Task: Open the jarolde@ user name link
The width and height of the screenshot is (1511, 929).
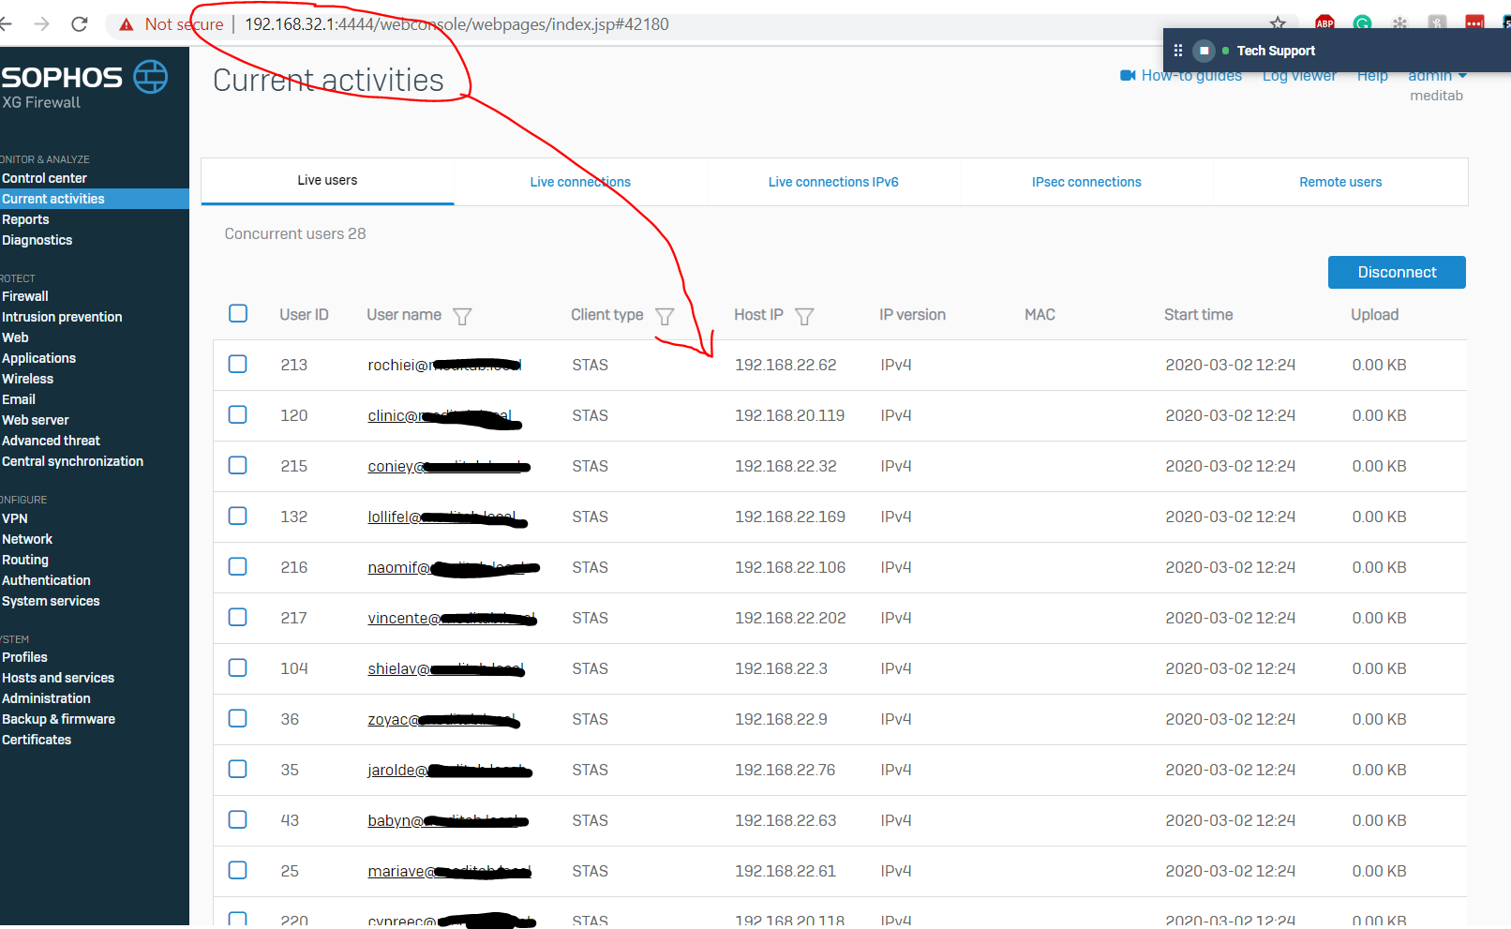Action: (x=448, y=770)
